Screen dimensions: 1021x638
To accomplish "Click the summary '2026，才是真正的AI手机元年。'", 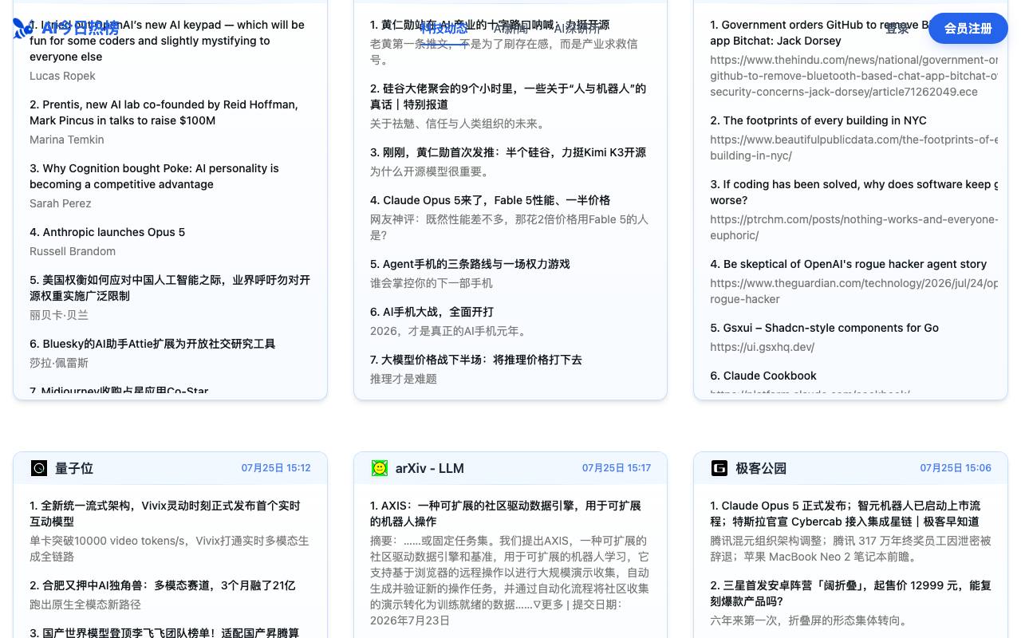I will click(451, 331).
